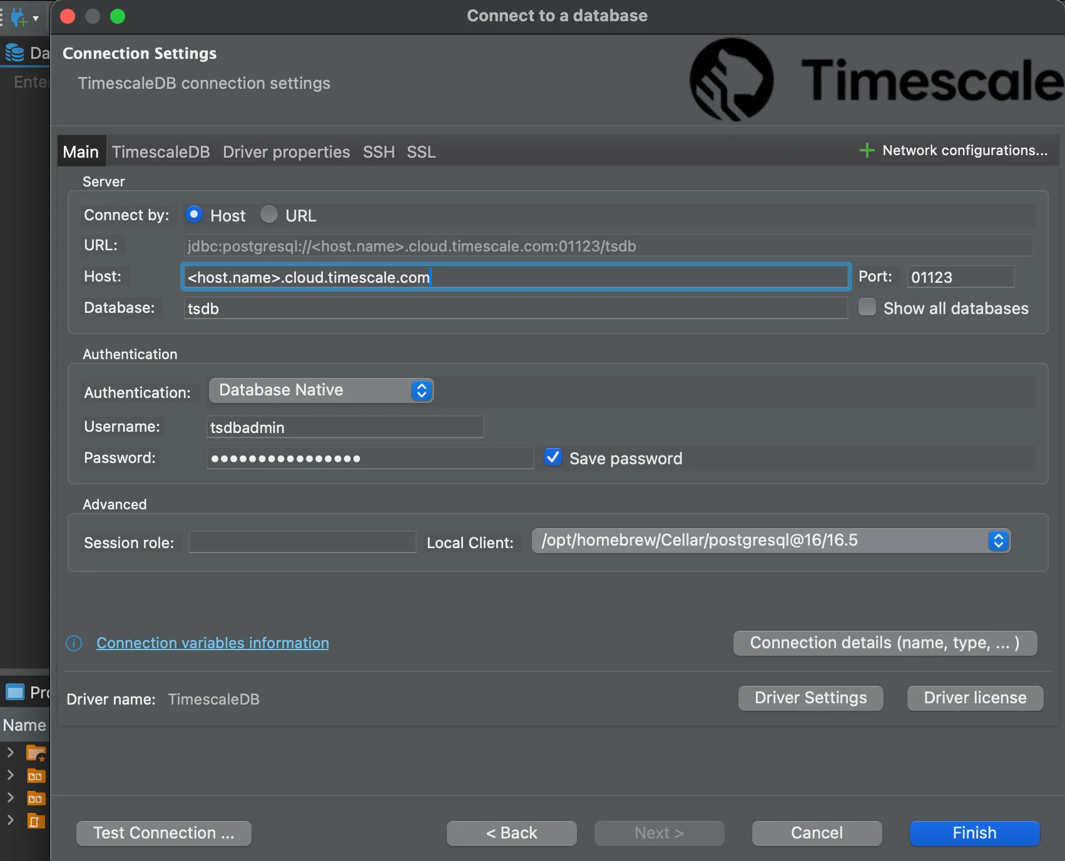Click the Name column header in Projects
The height and width of the screenshot is (861, 1065).
(x=24, y=725)
